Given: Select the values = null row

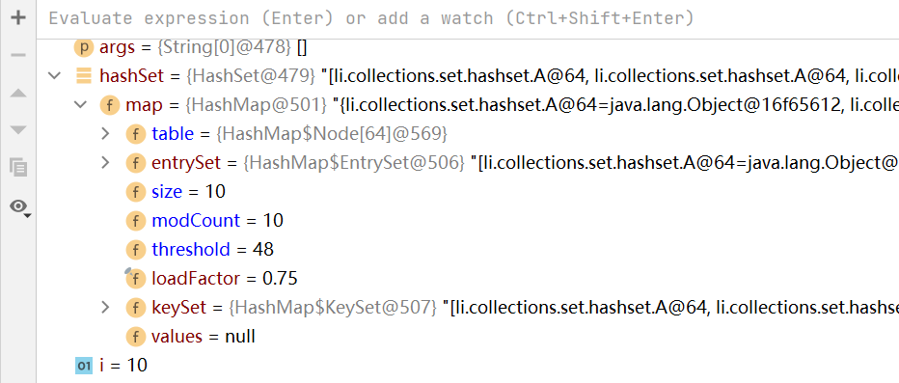Looking at the screenshot, I should click(x=467, y=336).
